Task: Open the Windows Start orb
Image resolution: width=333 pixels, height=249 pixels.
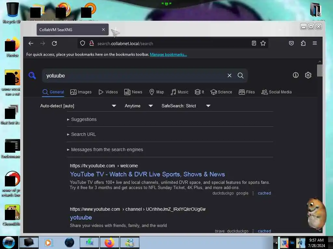Action: pos(8,243)
